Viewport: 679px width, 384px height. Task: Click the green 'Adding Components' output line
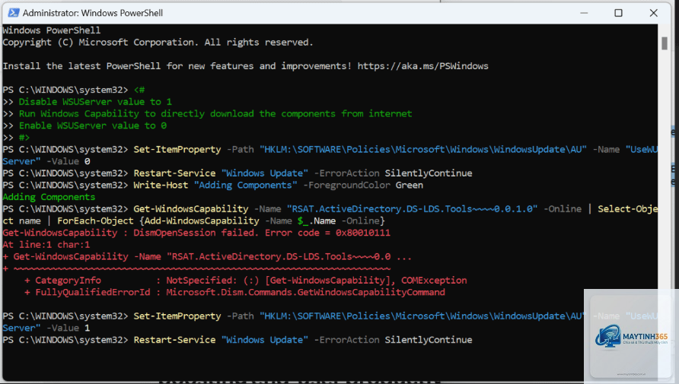pos(49,197)
